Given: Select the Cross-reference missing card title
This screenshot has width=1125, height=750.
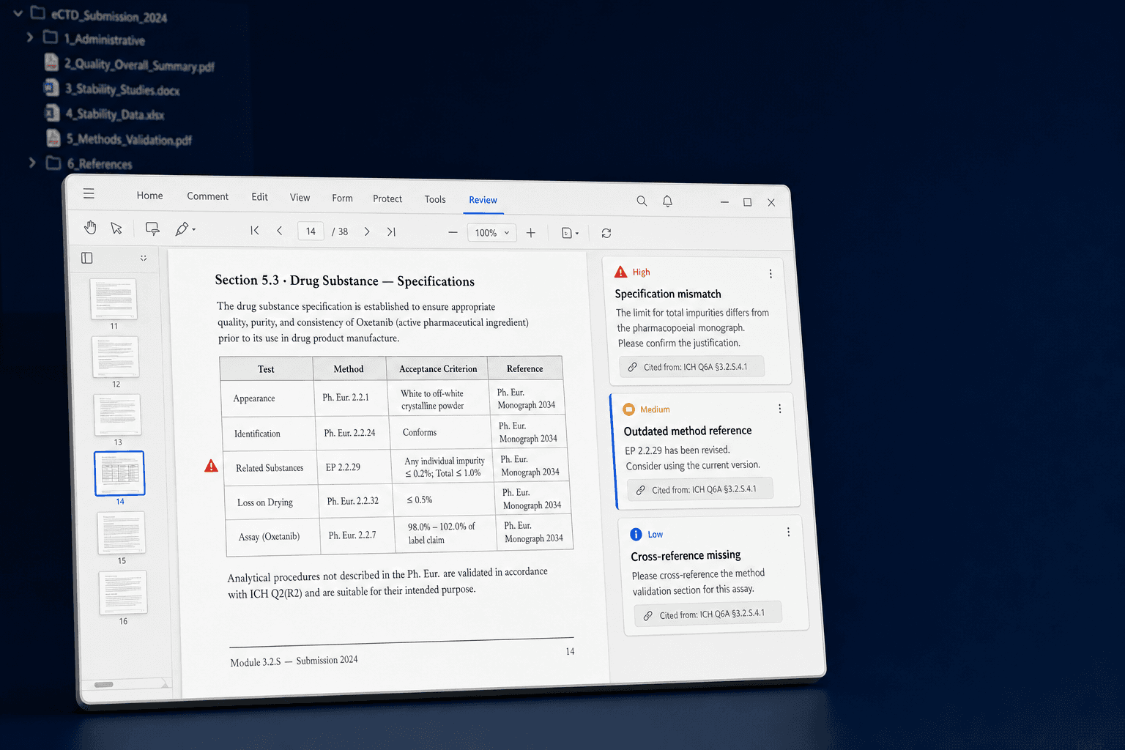Looking at the screenshot, I should click(x=686, y=555).
